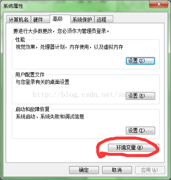Click the administrator login notice text
Image resolution: width=171 pixels, height=180 pixels.
[61, 31]
